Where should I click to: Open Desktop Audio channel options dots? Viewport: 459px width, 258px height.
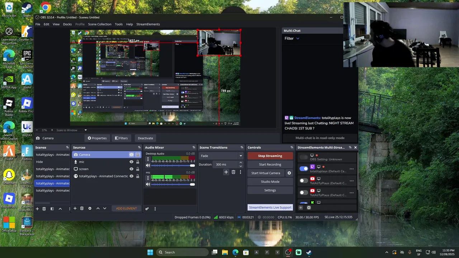[148, 159]
